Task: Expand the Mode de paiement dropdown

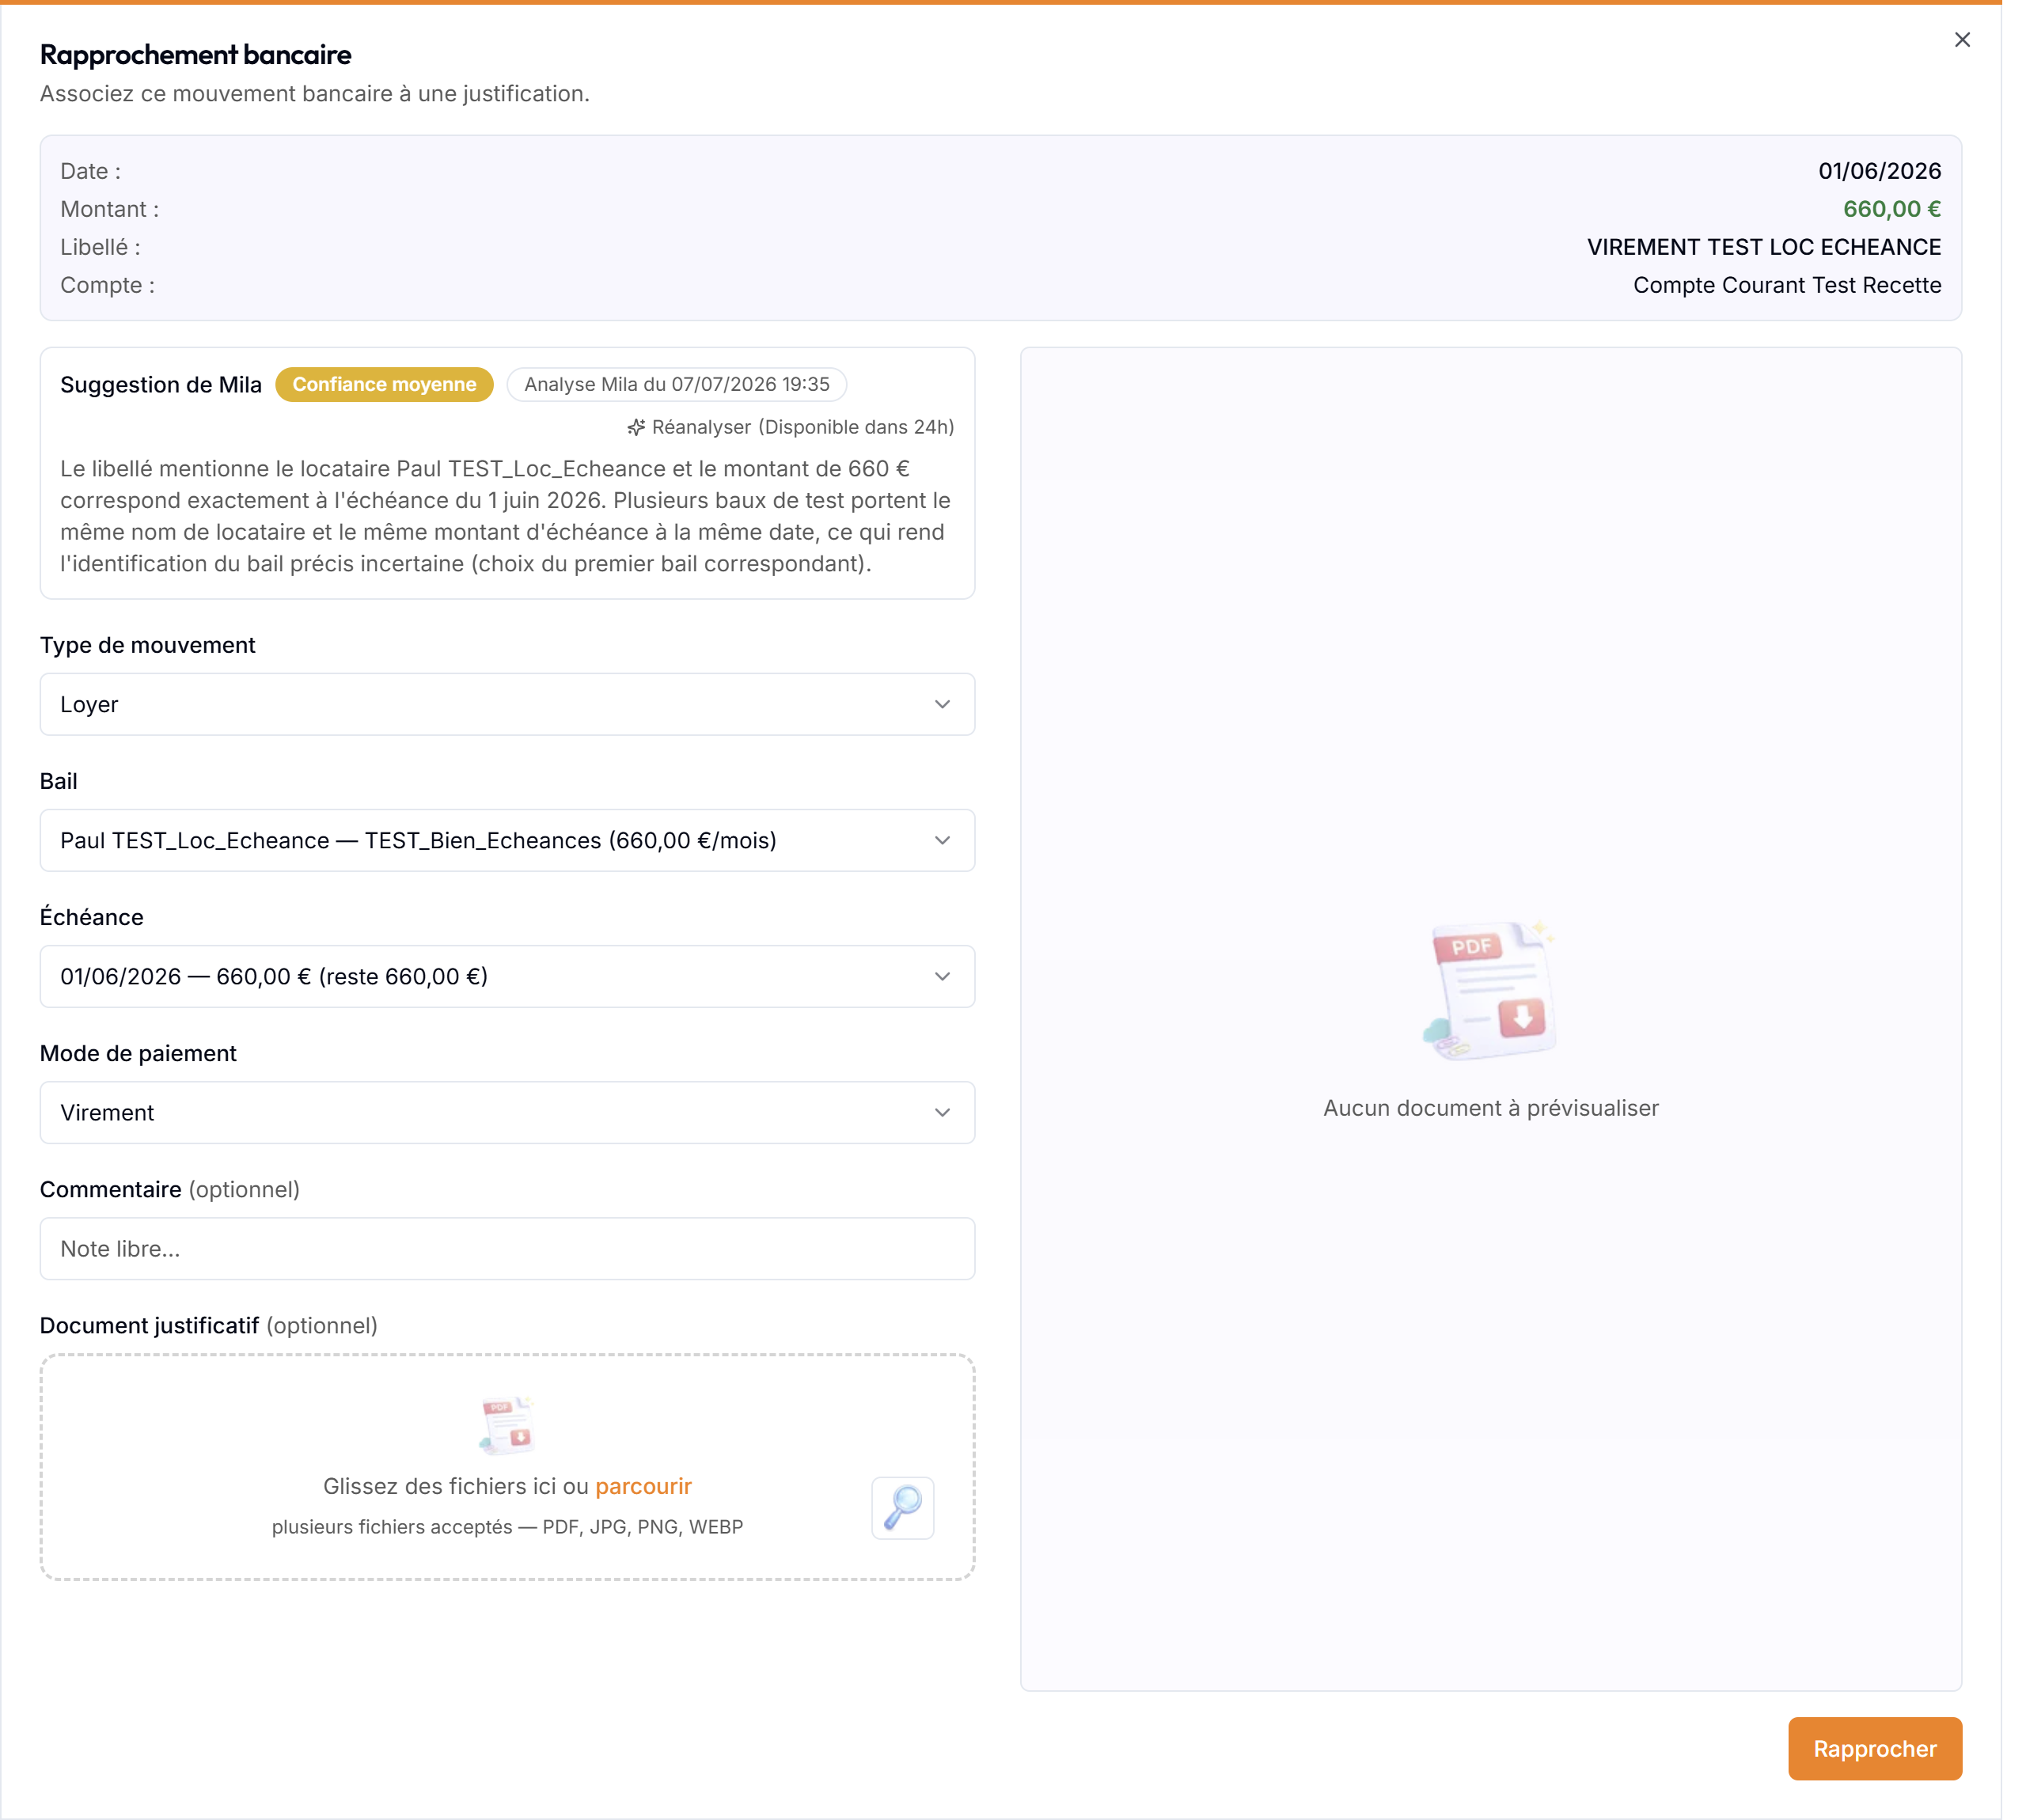Action: 507,1112
